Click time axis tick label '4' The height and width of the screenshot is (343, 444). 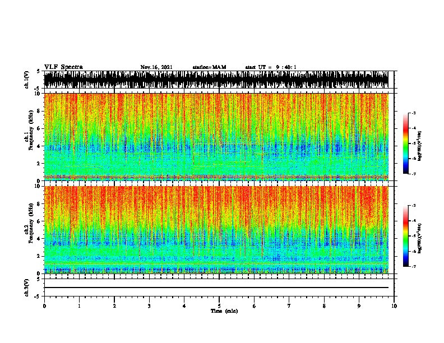coord(184,306)
